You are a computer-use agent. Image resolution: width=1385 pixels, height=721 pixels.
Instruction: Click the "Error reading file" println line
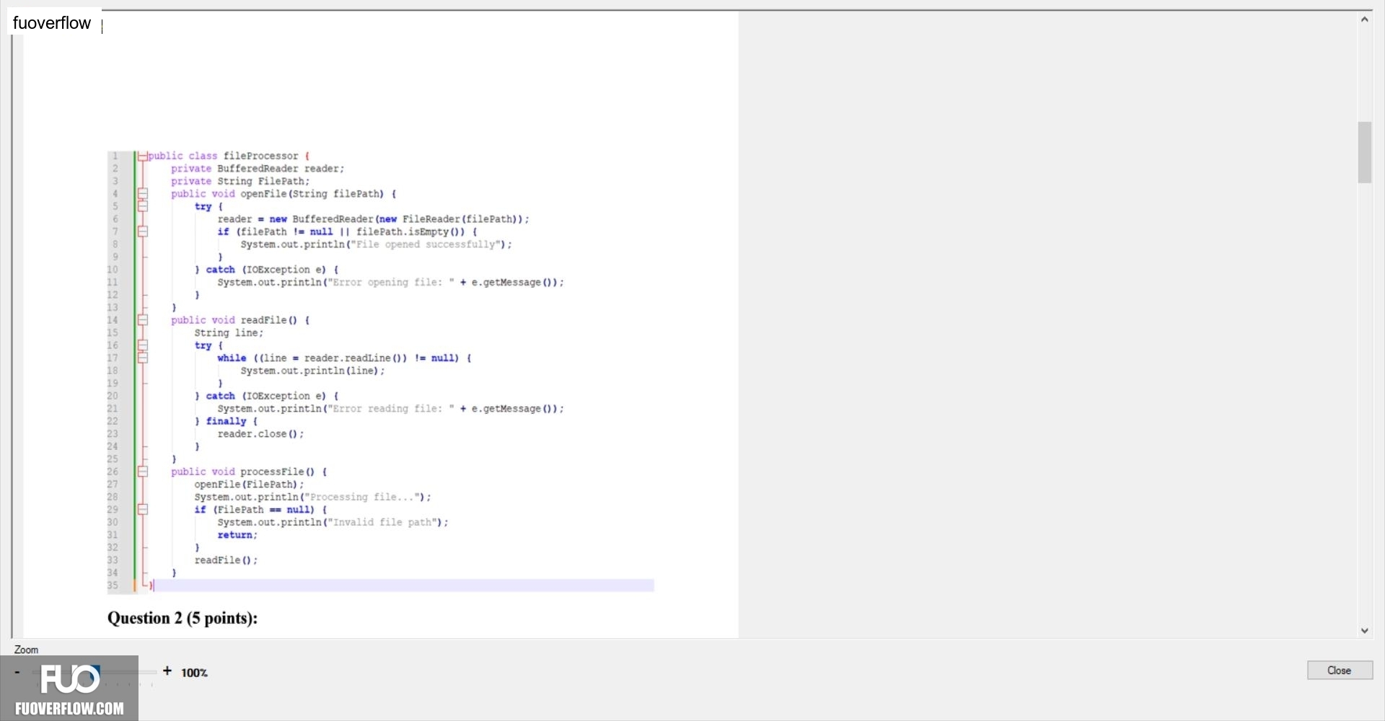(x=390, y=409)
